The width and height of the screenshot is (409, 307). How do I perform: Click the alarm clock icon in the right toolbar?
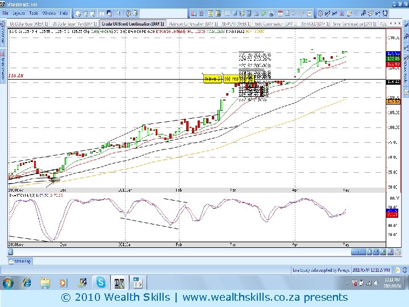(385, 13)
